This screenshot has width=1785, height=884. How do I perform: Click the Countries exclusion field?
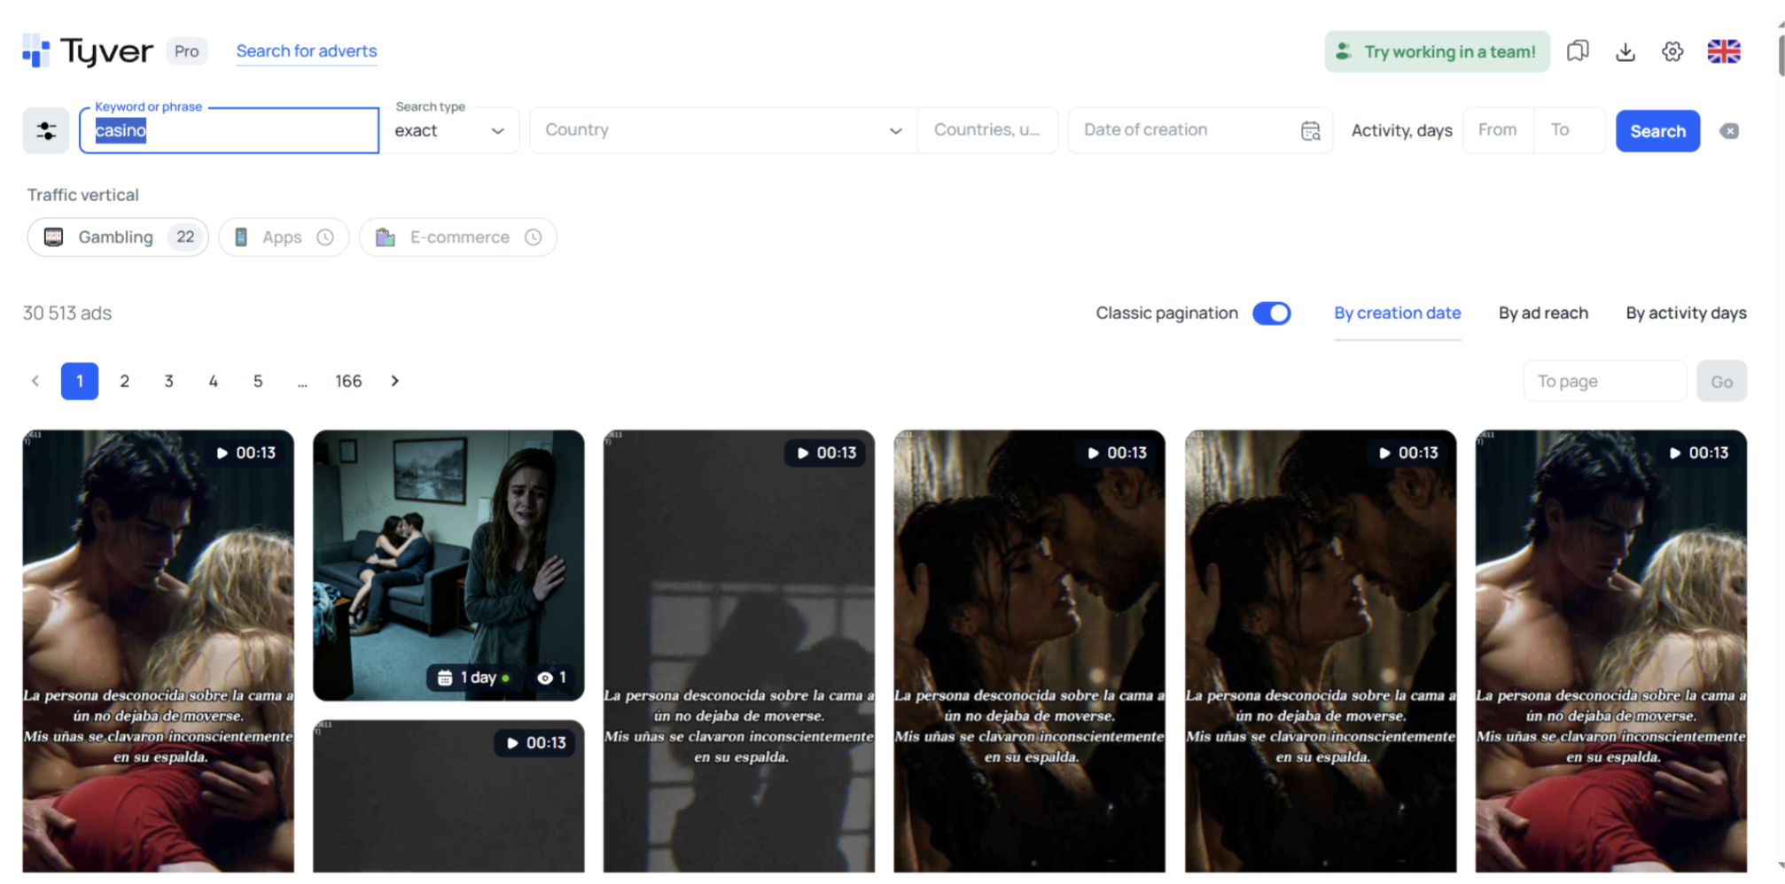pyautogui.click(x=987, y=130)
